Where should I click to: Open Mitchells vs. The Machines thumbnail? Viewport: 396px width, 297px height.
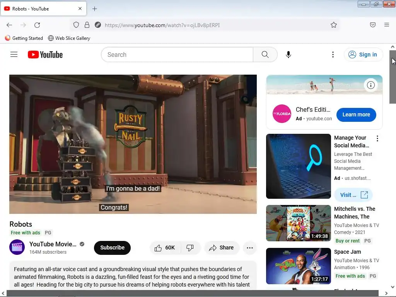[x=299, y=223]
